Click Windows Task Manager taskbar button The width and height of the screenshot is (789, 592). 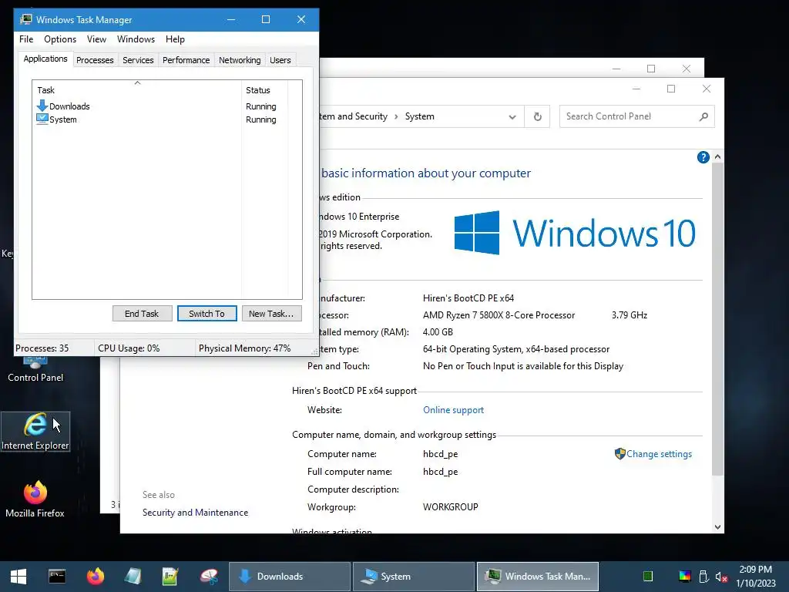coord(537,577)
